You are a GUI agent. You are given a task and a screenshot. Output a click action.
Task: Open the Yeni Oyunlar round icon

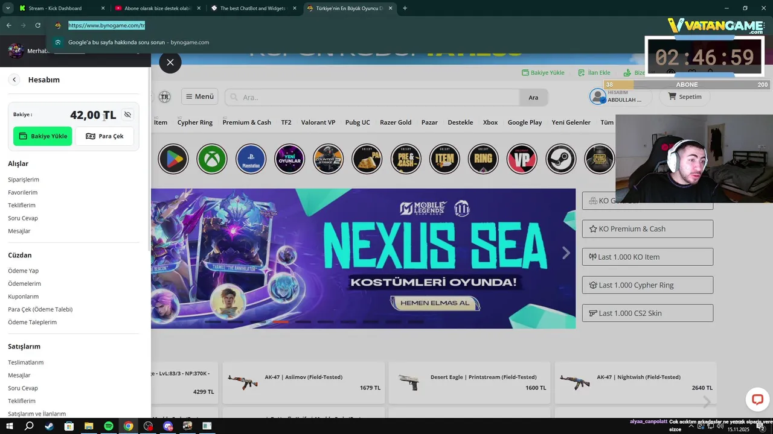tap(289, 159)
